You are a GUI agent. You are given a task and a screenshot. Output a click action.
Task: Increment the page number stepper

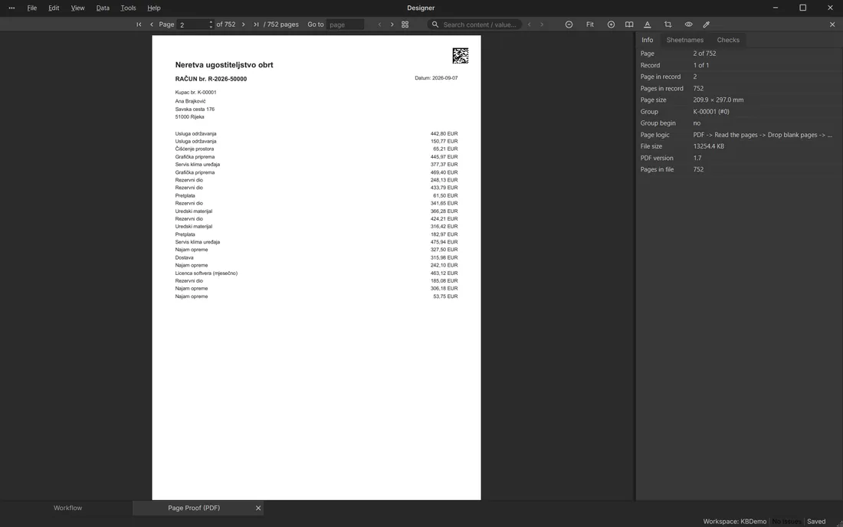(x=211, y=22)
